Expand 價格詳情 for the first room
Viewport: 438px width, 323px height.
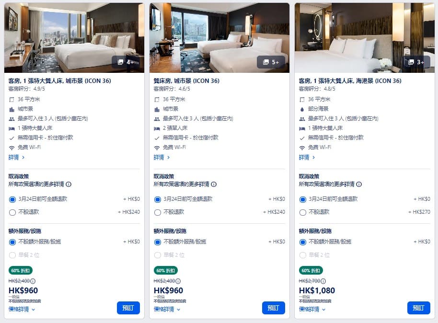pos(22,309)
